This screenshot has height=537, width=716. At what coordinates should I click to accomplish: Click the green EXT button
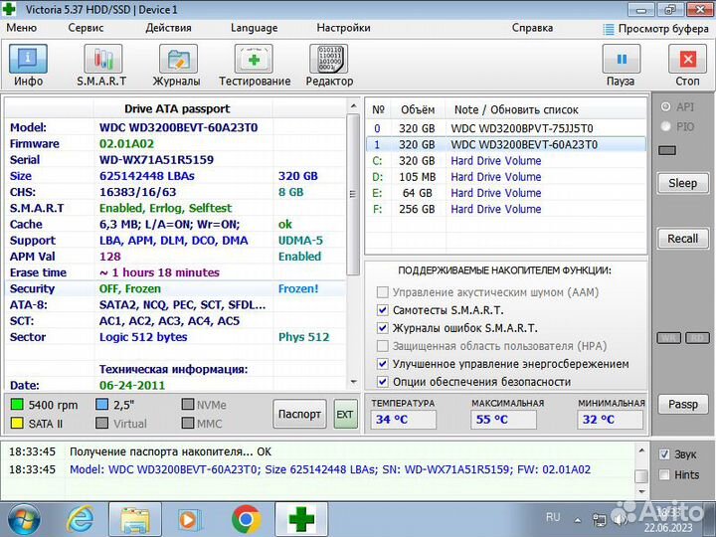pyautogui.click(x=345, y=414)
